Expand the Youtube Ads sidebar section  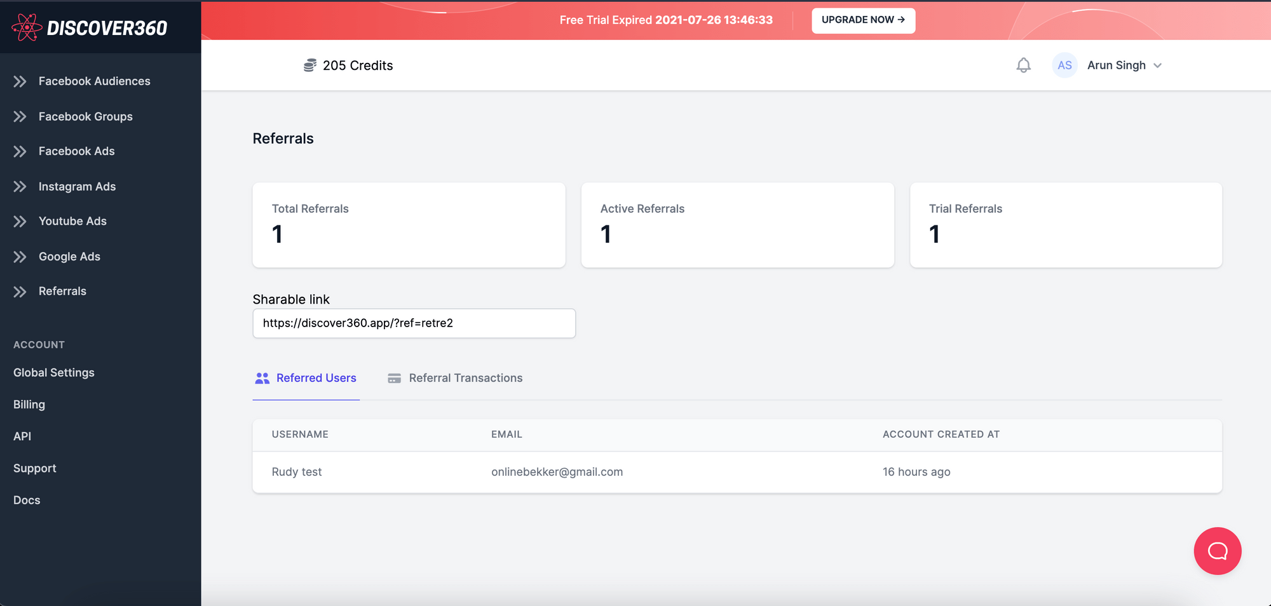(x=72, y=221)
